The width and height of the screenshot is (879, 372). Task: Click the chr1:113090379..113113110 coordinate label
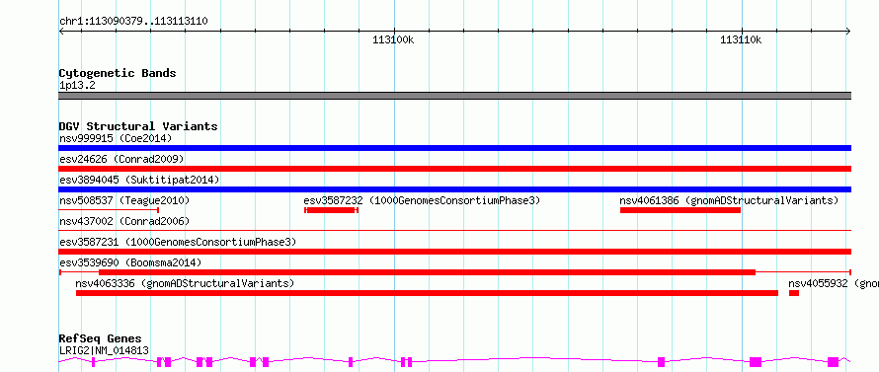coord(133,22)
